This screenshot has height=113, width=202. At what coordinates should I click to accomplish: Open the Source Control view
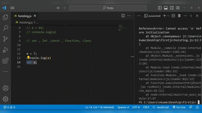pos(5,39)
